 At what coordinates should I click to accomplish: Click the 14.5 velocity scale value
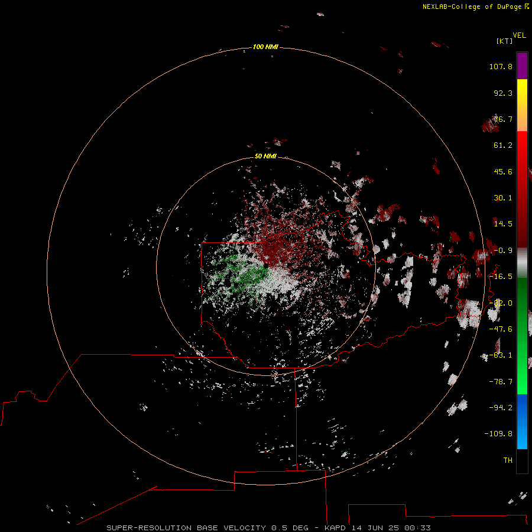point(503,224)
